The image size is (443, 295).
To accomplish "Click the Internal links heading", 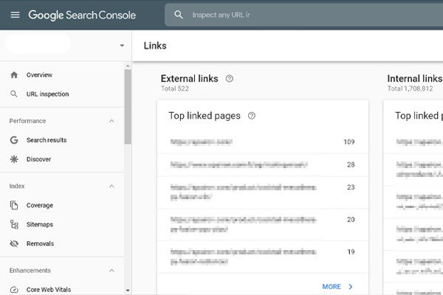I will tap(415, 78).
